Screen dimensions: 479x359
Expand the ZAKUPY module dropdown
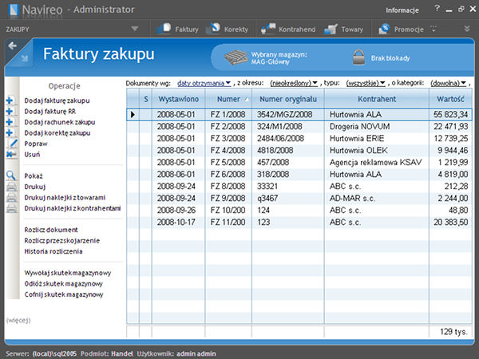pyautogui.click(x=134, y=29)
